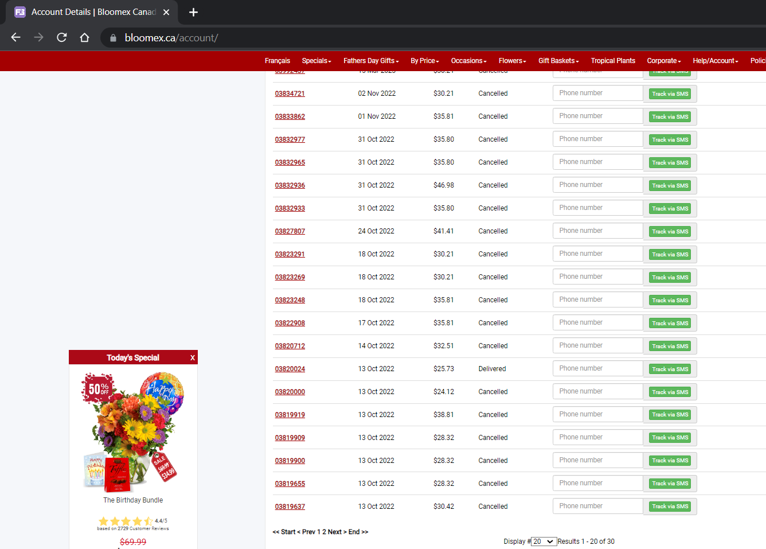Viewport: 766px width, 549px height.
Task: Click Track via SMS for order 03819637
Action: [x=670, y=507]
